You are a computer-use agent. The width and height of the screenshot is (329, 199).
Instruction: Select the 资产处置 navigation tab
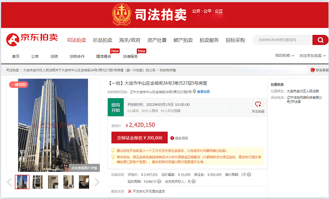157,40
